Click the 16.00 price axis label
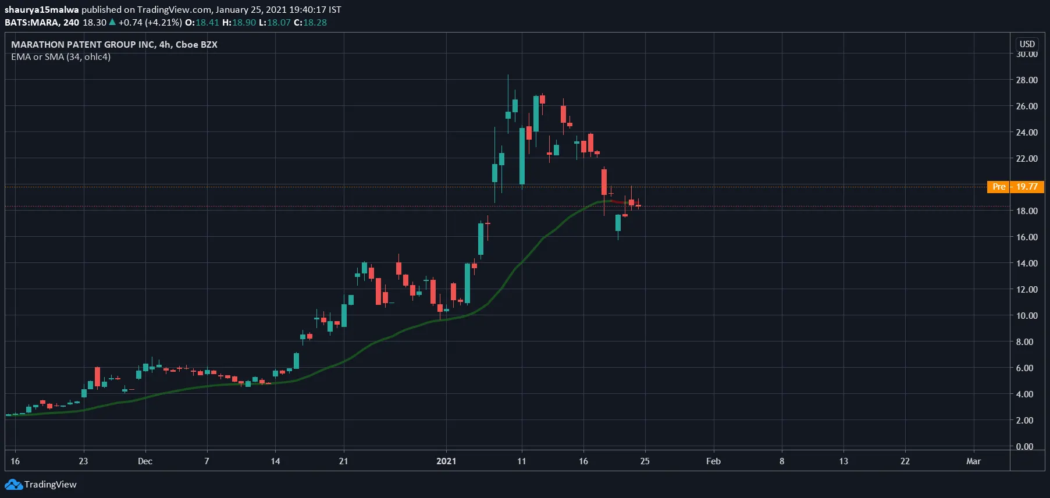Viewport: 1050px width, 498px height. coord(1027,237)
